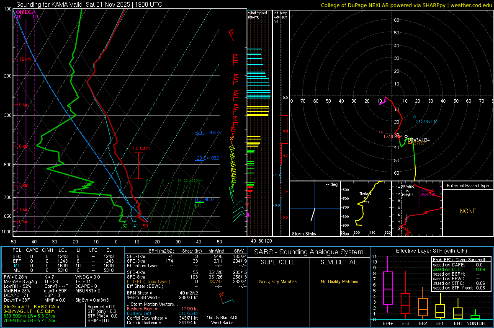
Task: Click the surface dewpoint value 32
Action: (125, 226)
